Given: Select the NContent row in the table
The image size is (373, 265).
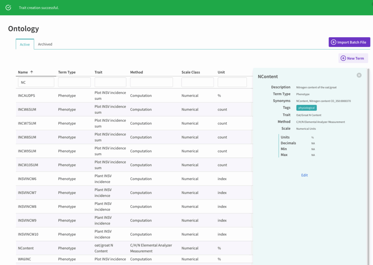Looking at the screenshot, I should 26,248.
